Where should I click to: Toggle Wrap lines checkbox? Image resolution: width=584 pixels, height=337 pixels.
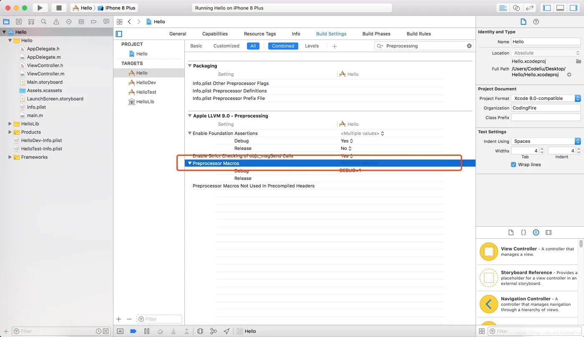click(514, 165)
